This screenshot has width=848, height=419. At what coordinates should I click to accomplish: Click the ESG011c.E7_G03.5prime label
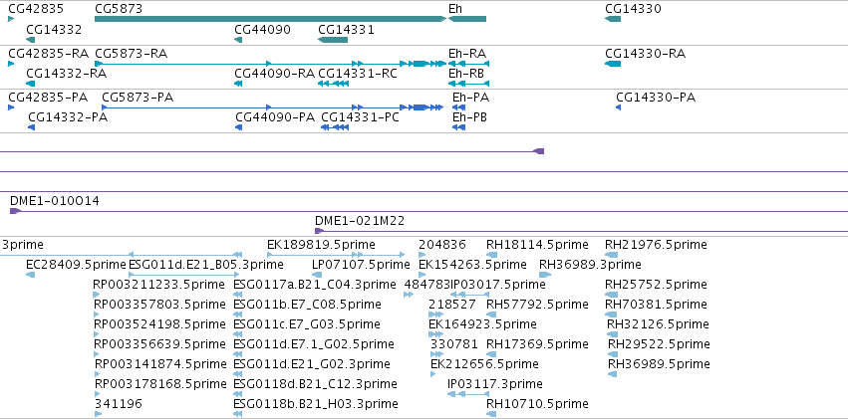point(307,324)
